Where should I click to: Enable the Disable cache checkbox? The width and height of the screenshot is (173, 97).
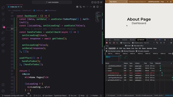click(x=133, y=43)
